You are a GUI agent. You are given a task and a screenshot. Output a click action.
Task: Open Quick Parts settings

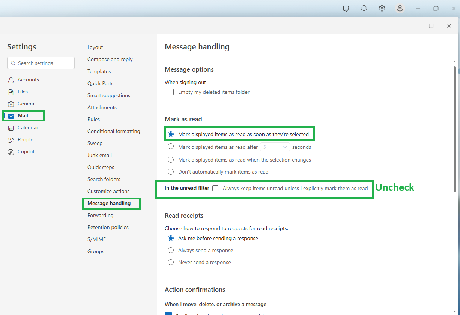coord(100,83)
